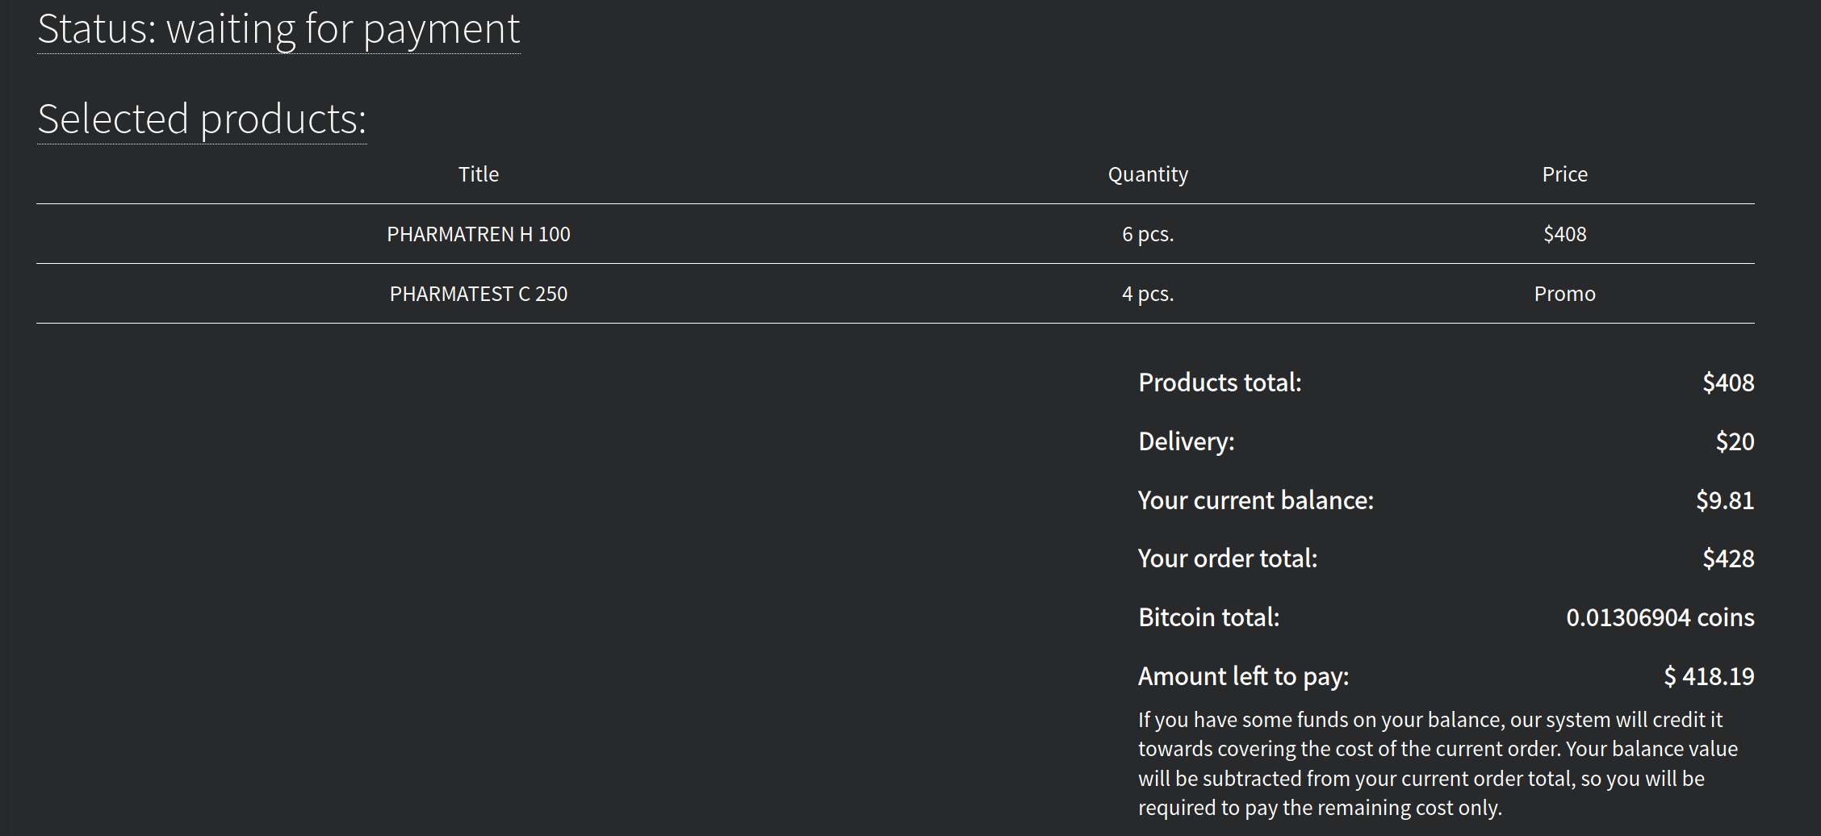Click the $ 418.19 amount left to pay
Viewport: 1821px width, 836px height.
click(1709, 676)
